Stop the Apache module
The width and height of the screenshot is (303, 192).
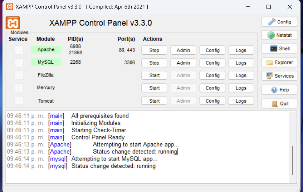tap(154, 50)
